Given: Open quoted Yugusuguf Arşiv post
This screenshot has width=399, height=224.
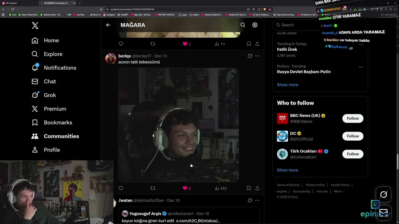Looking at the screenshot, I should [189, 216].
